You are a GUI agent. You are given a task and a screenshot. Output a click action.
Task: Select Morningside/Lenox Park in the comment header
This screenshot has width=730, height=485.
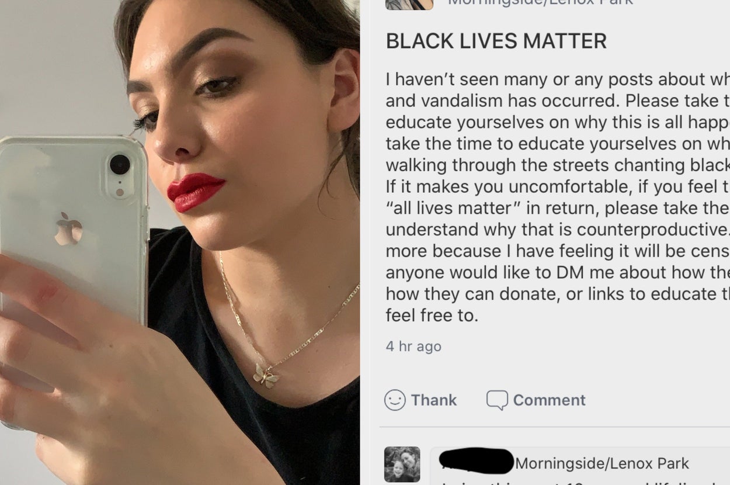click(x=602, y=463)
